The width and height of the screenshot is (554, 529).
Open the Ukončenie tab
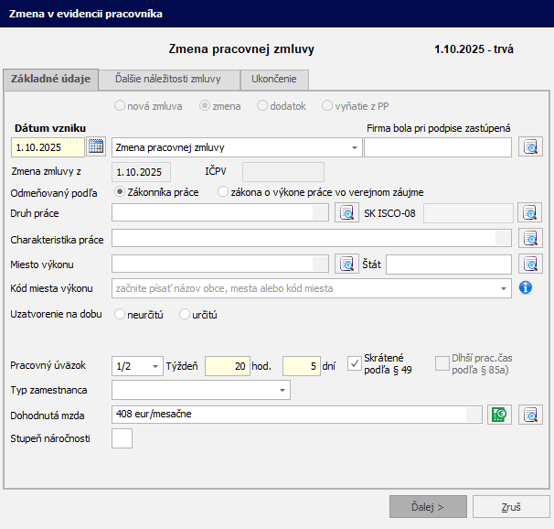(274, 80)
